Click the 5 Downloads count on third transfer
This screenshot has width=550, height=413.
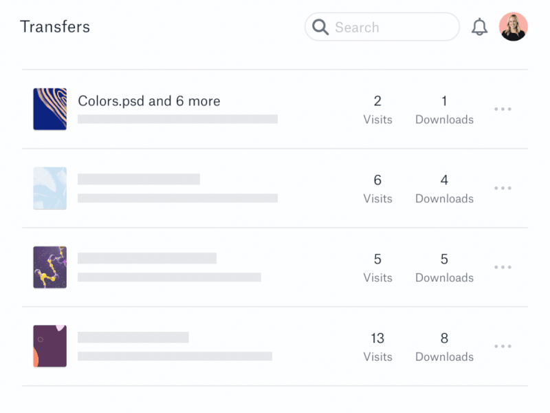[444, 267]
